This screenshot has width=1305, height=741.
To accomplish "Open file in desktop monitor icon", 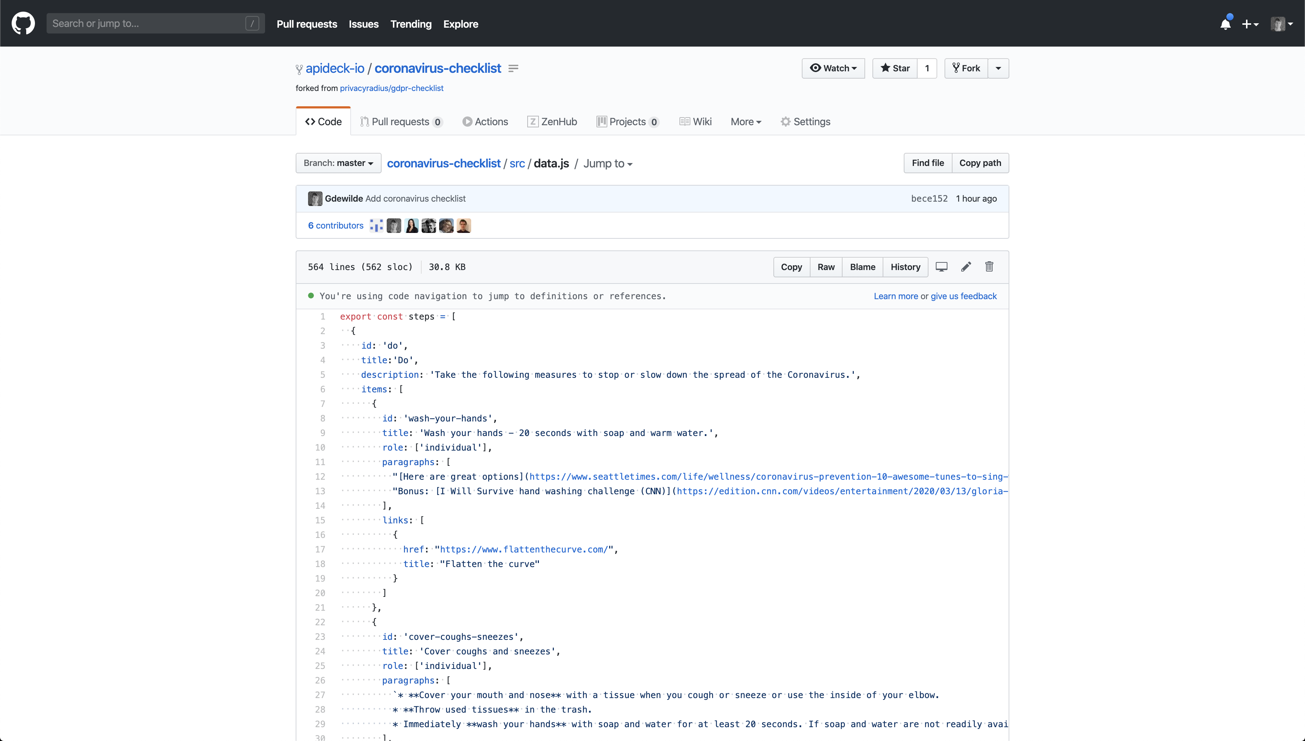I will pyautogui.click(x=942, y=267).
